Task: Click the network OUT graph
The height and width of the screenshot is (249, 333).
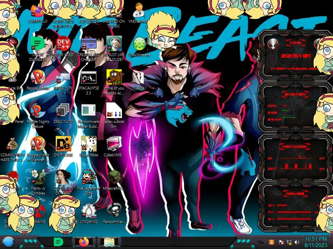Action: pyautogui.click(x=296, y=167)
